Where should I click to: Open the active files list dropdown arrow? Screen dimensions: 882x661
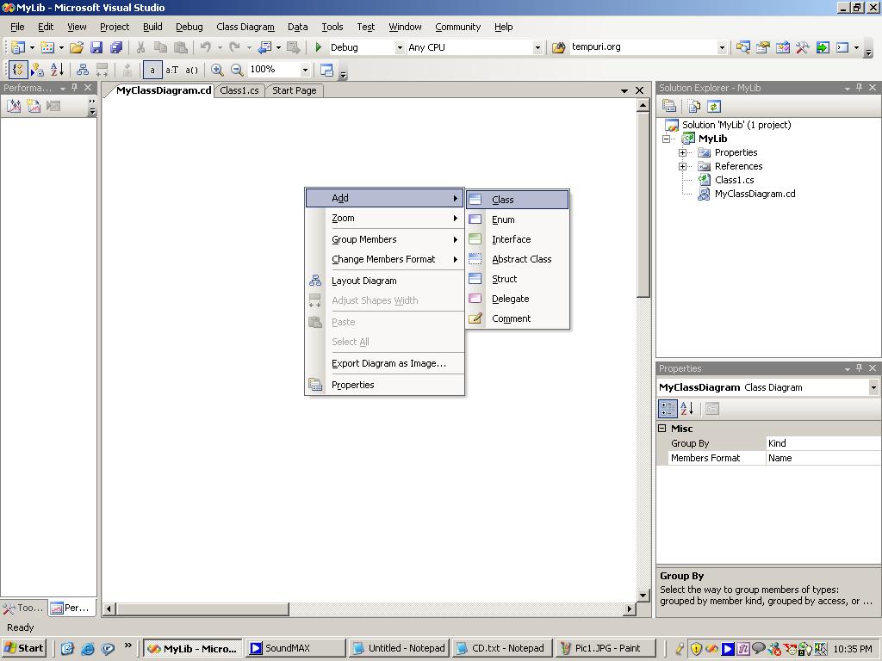(624, 90)
